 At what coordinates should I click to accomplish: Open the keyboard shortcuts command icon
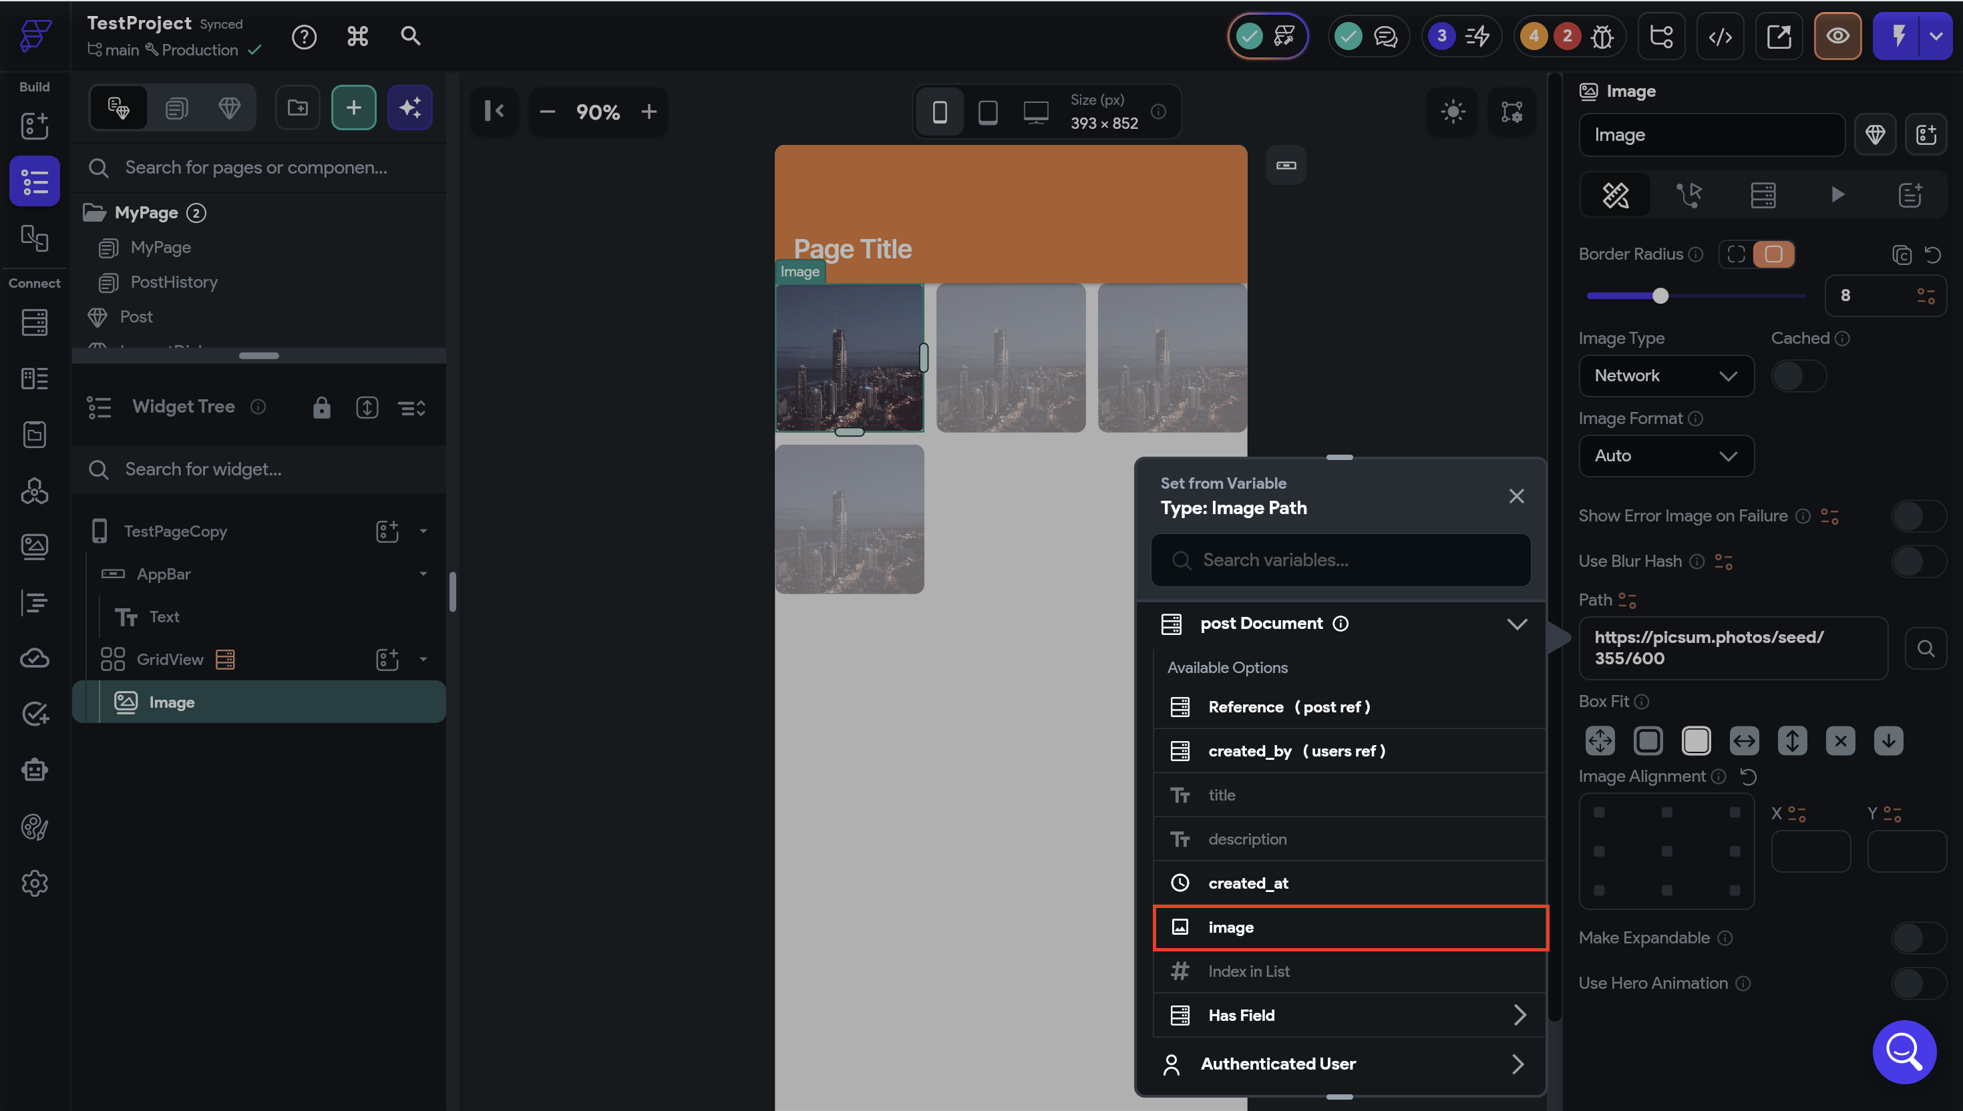(357, 36)
